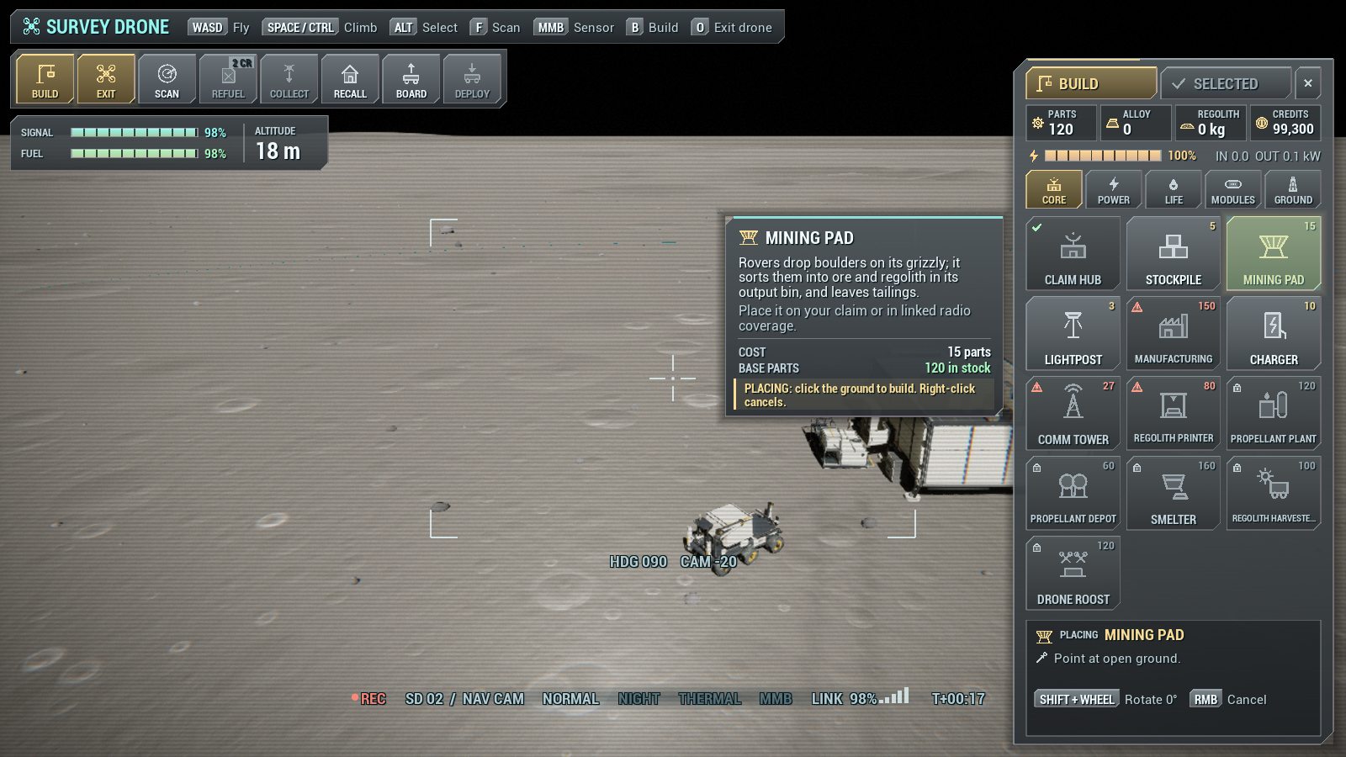This screenshot has width=1346, height=757.
Task: Click the rover on the ground
Action: pos(732,537)
